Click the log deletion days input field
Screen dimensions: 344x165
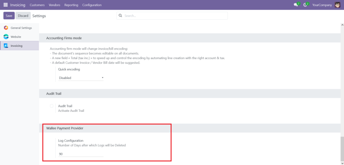point(80,154)
